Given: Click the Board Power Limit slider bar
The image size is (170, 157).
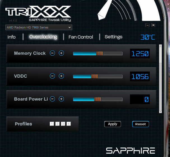Looking at the screenshot, I should [x=98, y=99].
